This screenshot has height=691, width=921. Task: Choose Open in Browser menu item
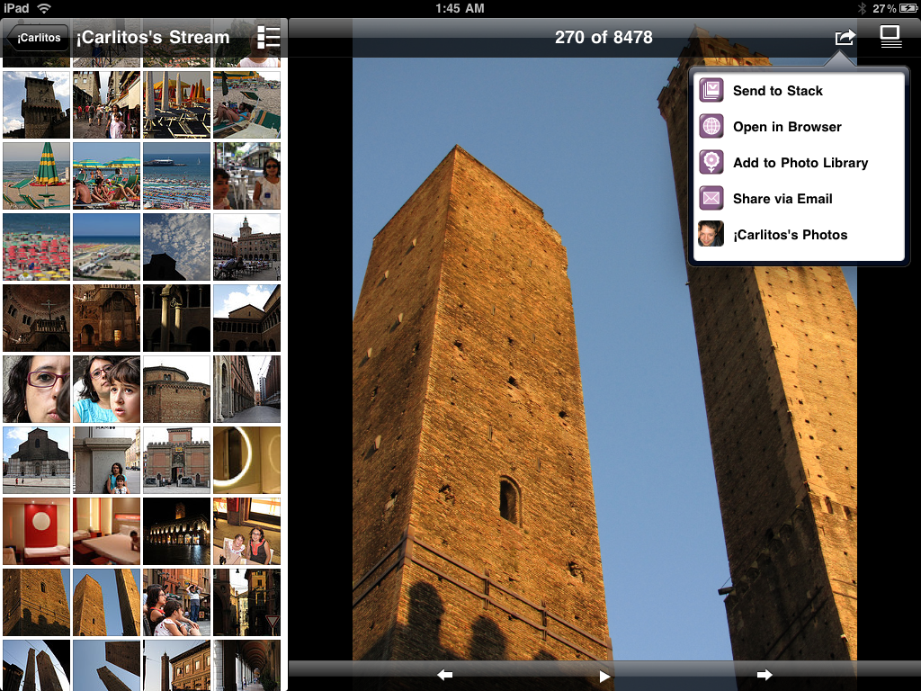pyautogui.click(x=799, y=126)
